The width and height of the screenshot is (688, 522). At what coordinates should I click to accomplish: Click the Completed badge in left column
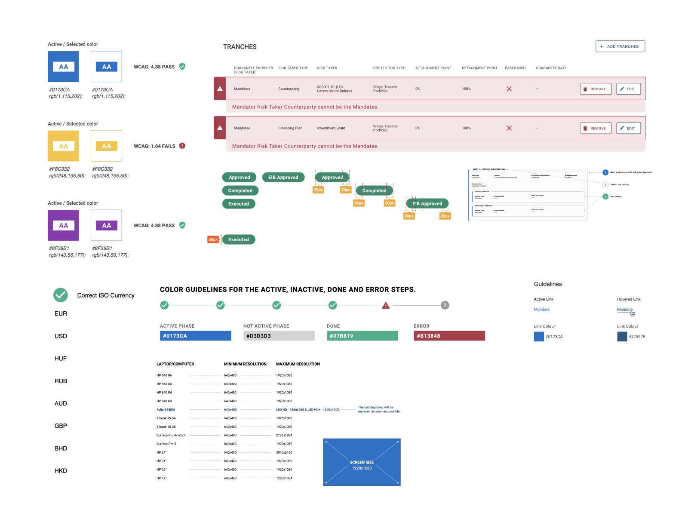pos(240,190)
